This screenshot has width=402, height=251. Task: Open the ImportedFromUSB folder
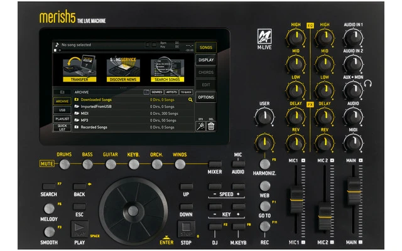[x=133, y=107]
